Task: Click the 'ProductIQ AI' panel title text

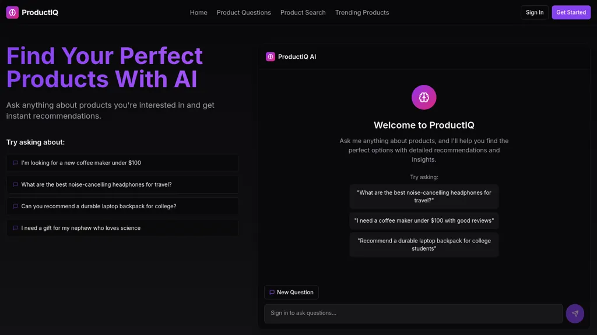Action: click(x=297, y=57)
